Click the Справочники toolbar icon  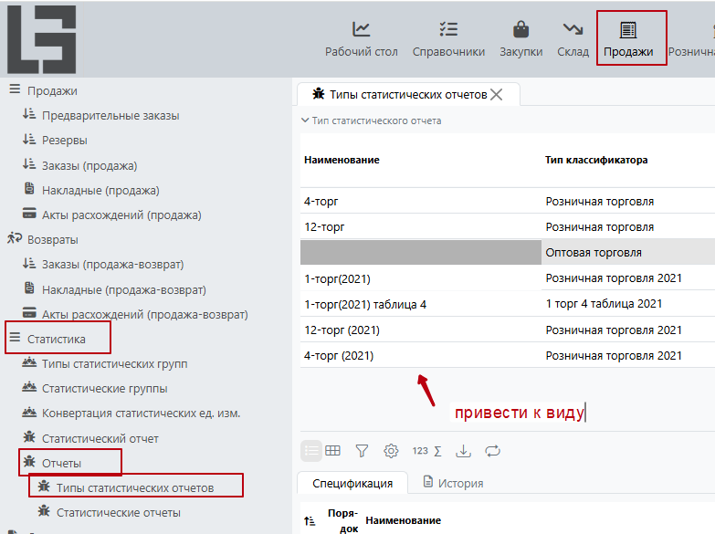coord(448,37)
